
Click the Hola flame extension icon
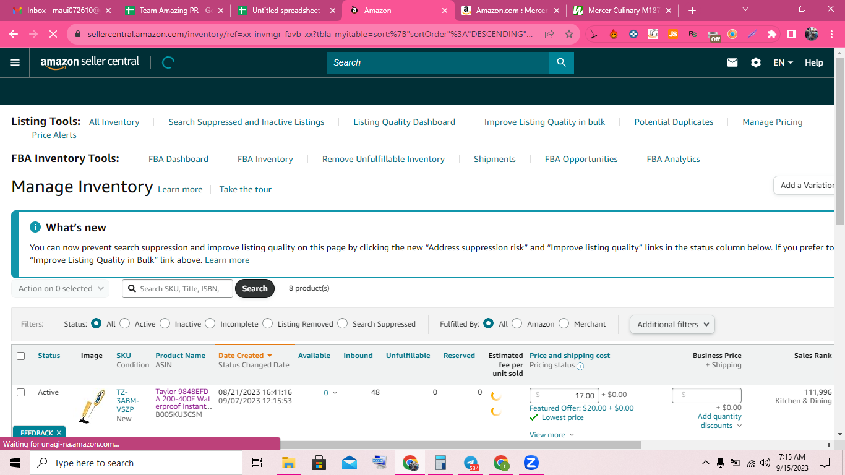614,35
